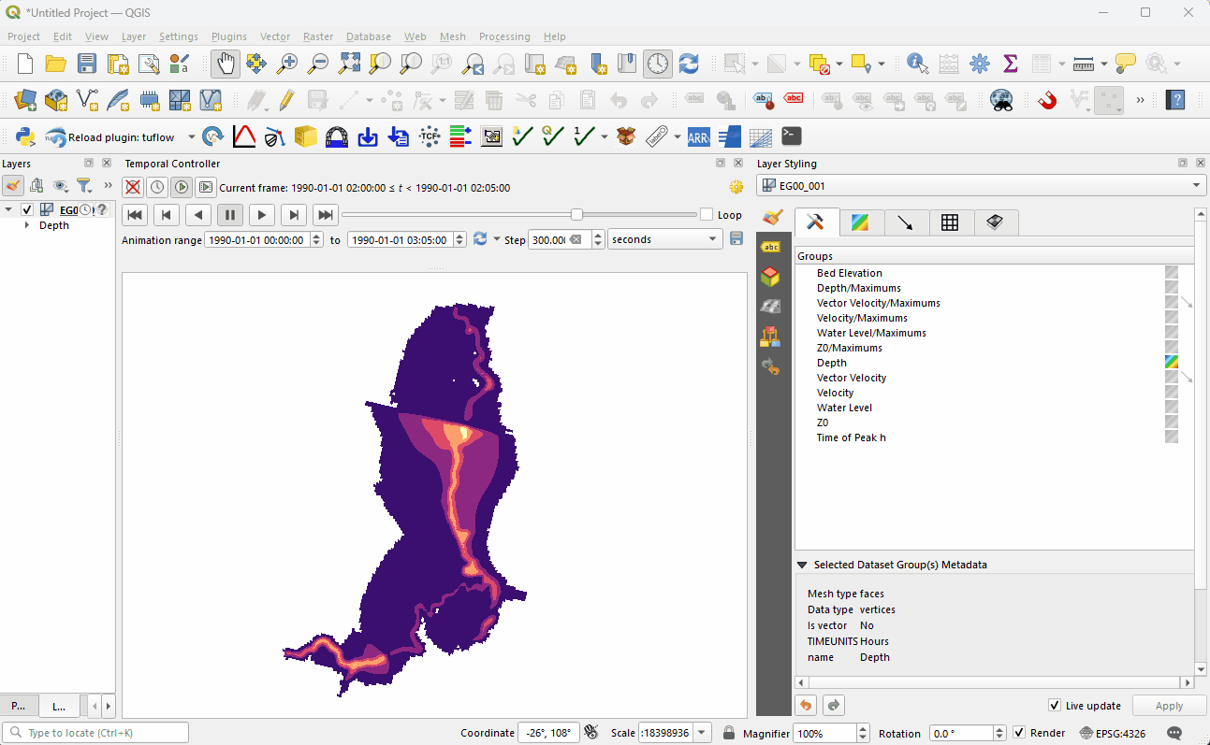Click the Zoom Full extent icon
The image size is (1210, 745).
[349, 64]
